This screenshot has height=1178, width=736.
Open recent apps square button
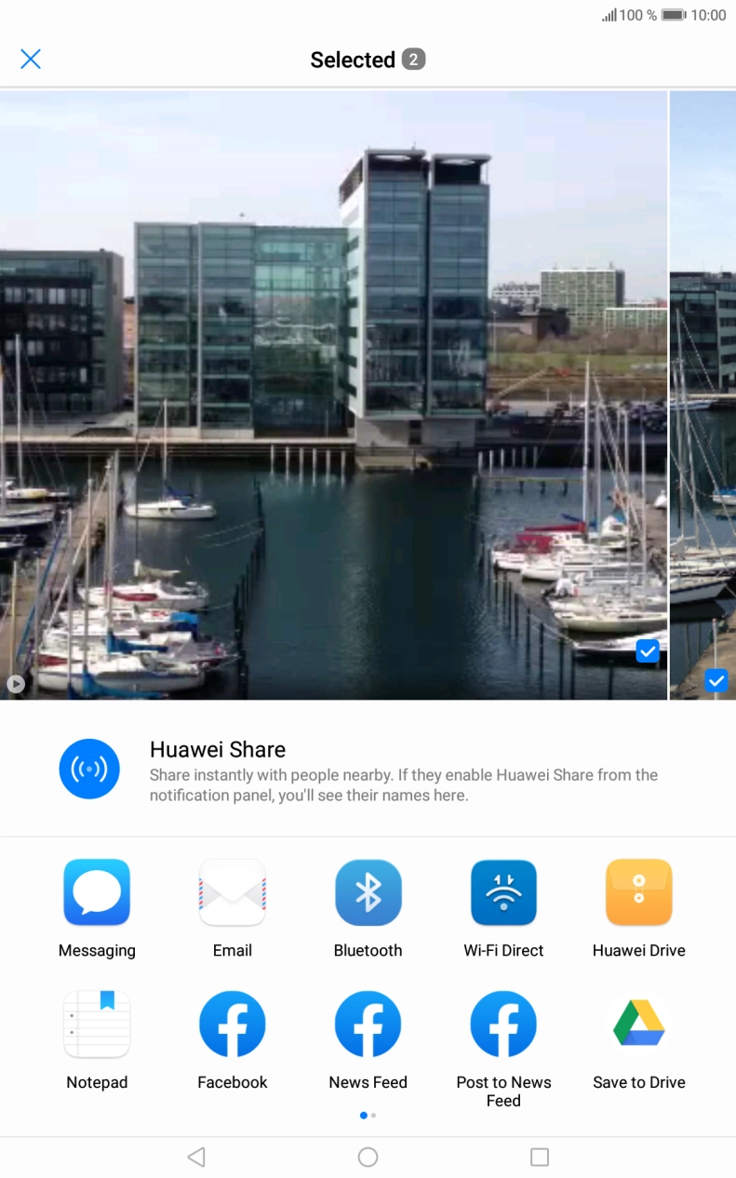pos(540,1157)
